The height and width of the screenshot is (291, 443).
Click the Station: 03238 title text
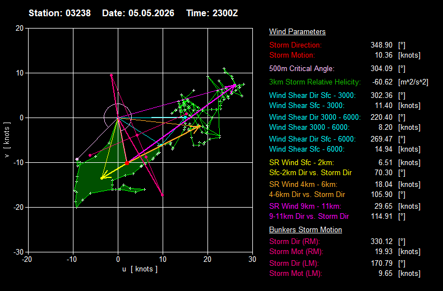tap(59, 13)
